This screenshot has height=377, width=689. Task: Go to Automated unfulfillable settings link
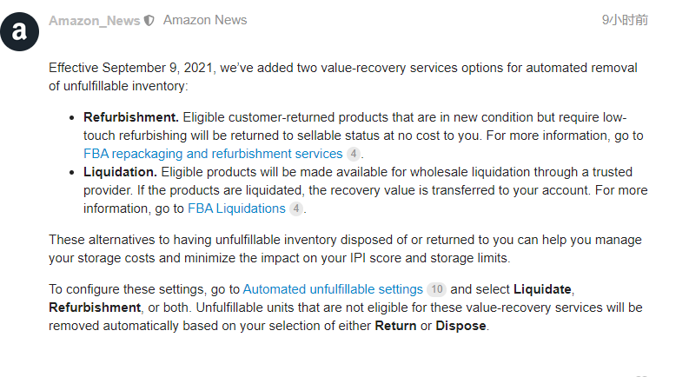[x=333, y=289]
